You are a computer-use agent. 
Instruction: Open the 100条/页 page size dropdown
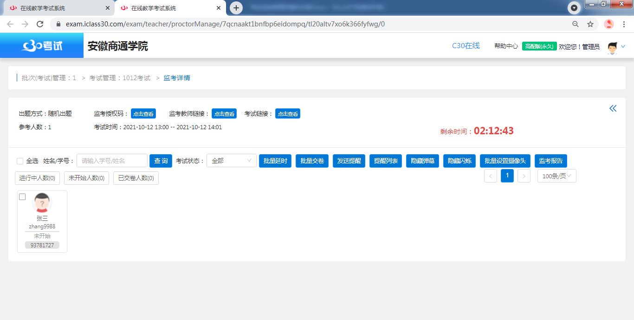(x=556, y=176)
